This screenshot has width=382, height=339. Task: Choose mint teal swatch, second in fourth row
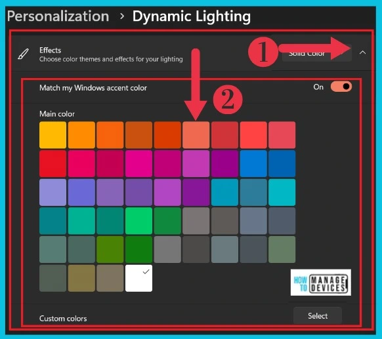click(81, 221)
